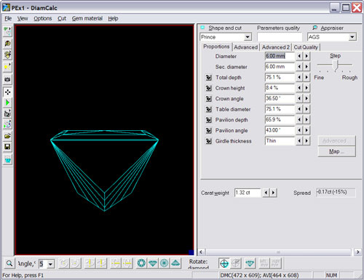The width and height of the screenshot is (364, 280).
Task: Click the floppy disk save icon
Action: coord(7,147)
